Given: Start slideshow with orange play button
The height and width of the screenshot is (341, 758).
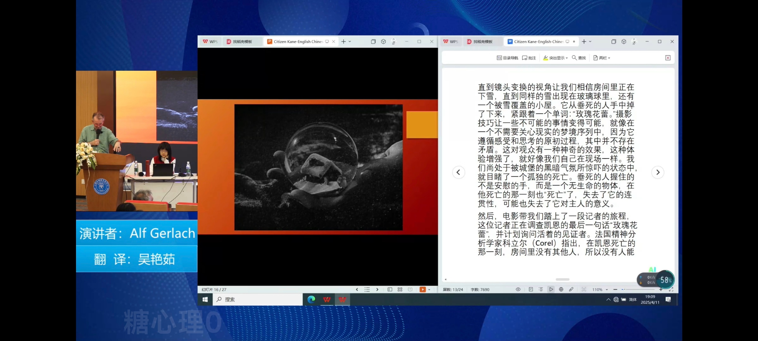Looking at the screenshot, I should click(423, 290).
